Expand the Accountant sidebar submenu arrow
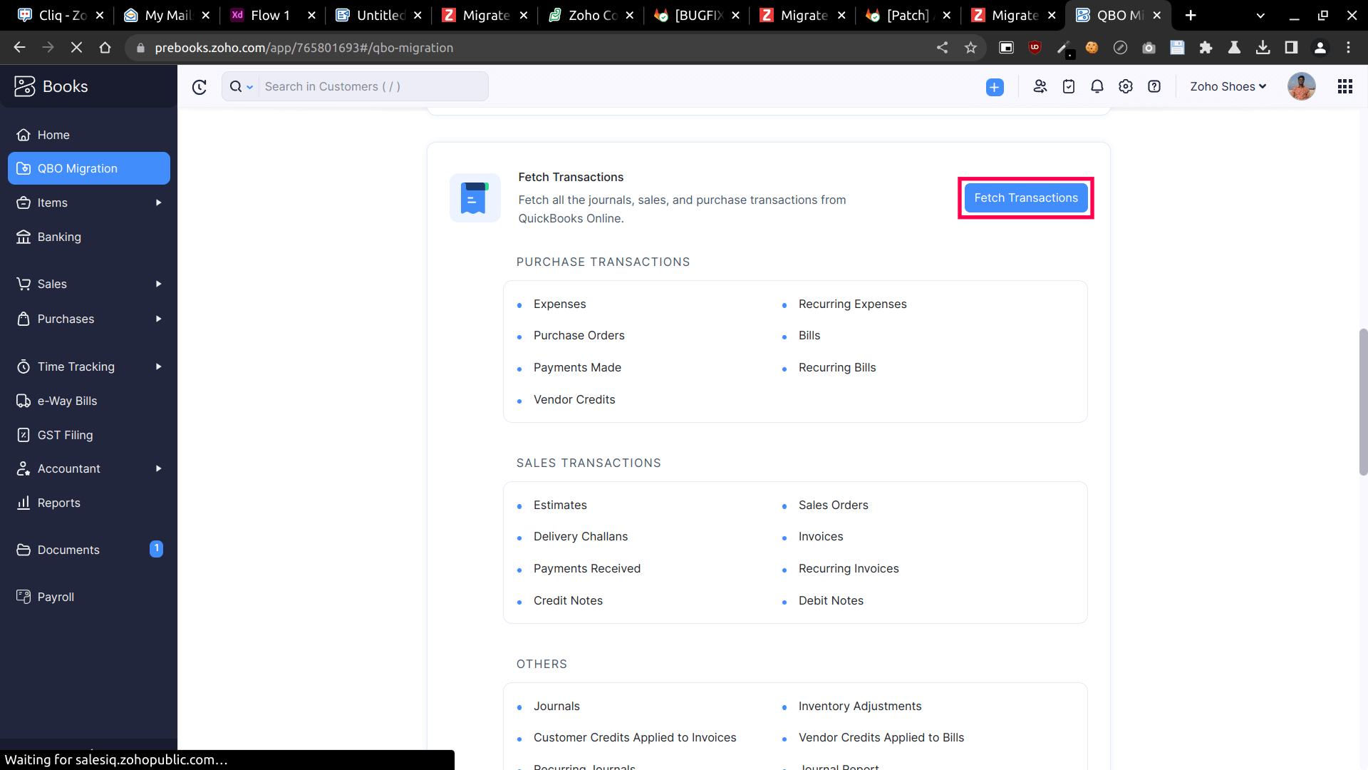Screen dimensions: 1368x770 (x=158, y=468)
